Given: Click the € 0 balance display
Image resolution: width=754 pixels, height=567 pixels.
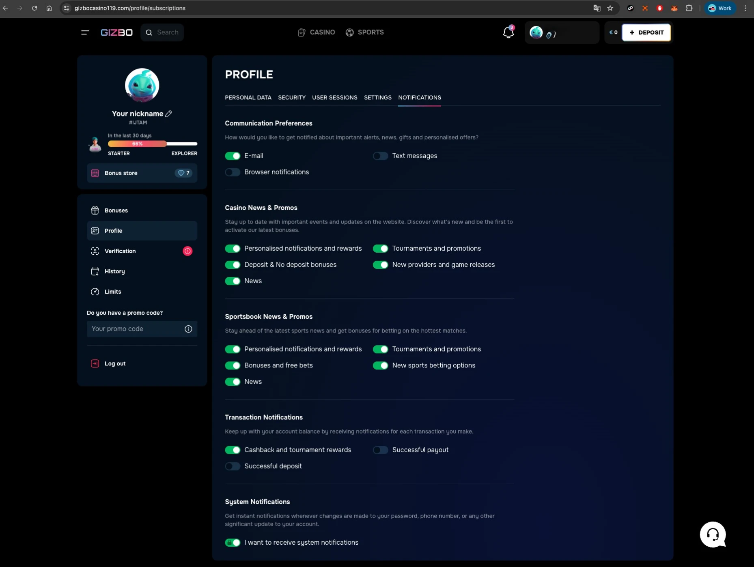Looking at the screenshot, I should [x=613, y=32].
